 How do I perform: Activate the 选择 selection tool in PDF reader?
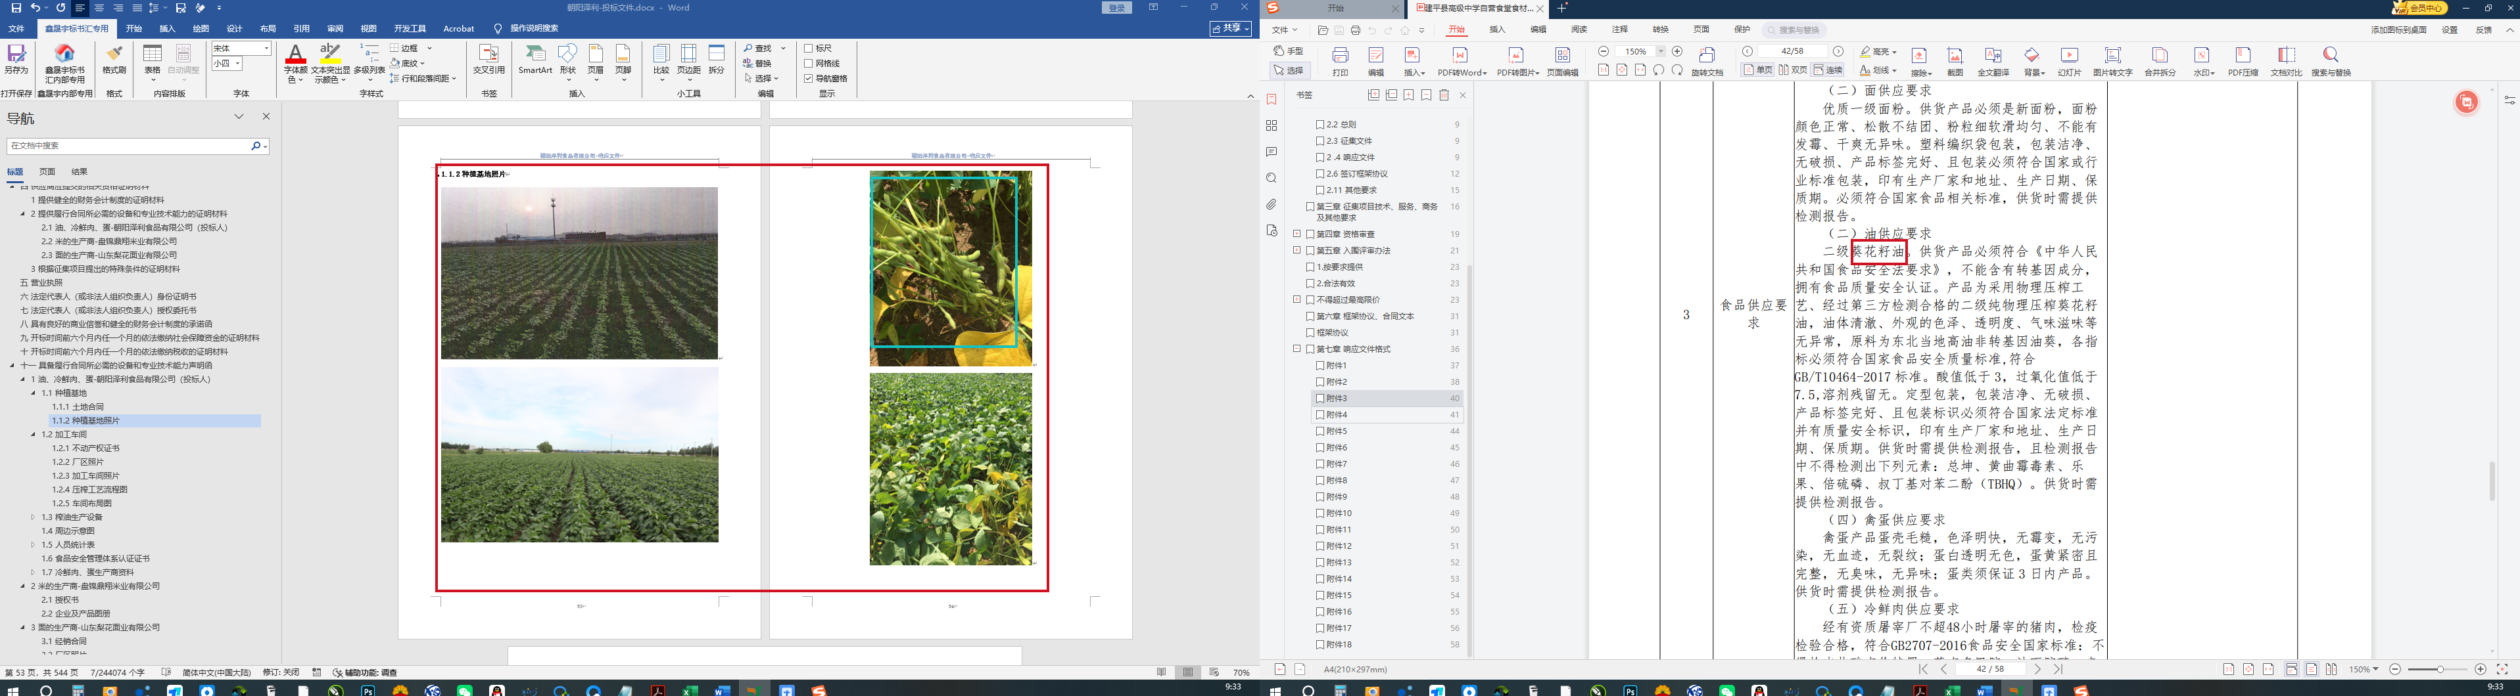pos(1289,72)
